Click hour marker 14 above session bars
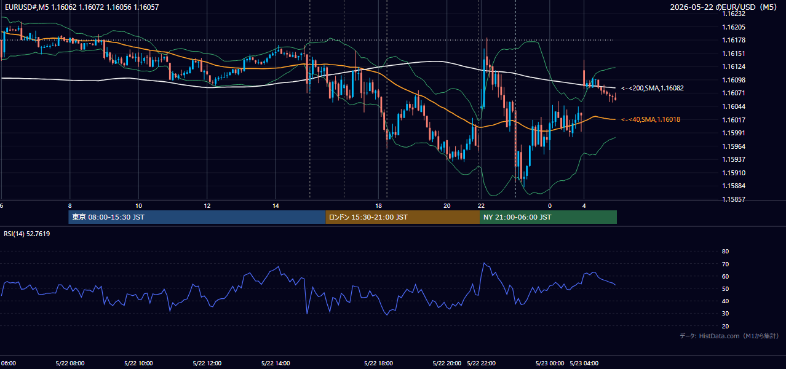The height and width of the screenshot is (369, 786). (x=276, y=205)
